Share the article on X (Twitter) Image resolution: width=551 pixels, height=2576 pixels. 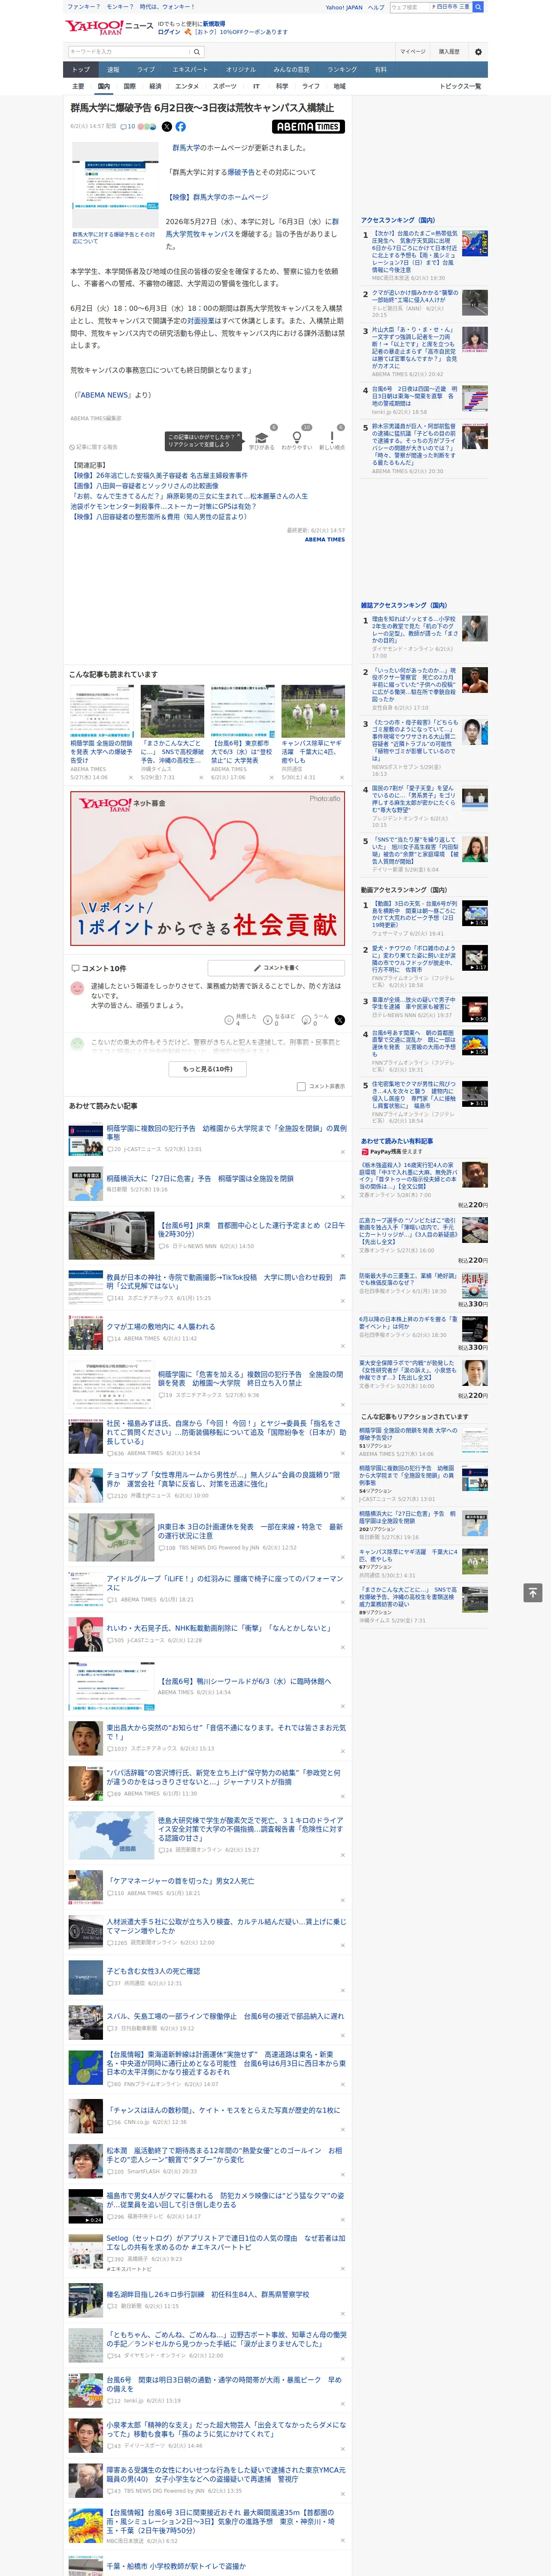(x=167, y=127)
